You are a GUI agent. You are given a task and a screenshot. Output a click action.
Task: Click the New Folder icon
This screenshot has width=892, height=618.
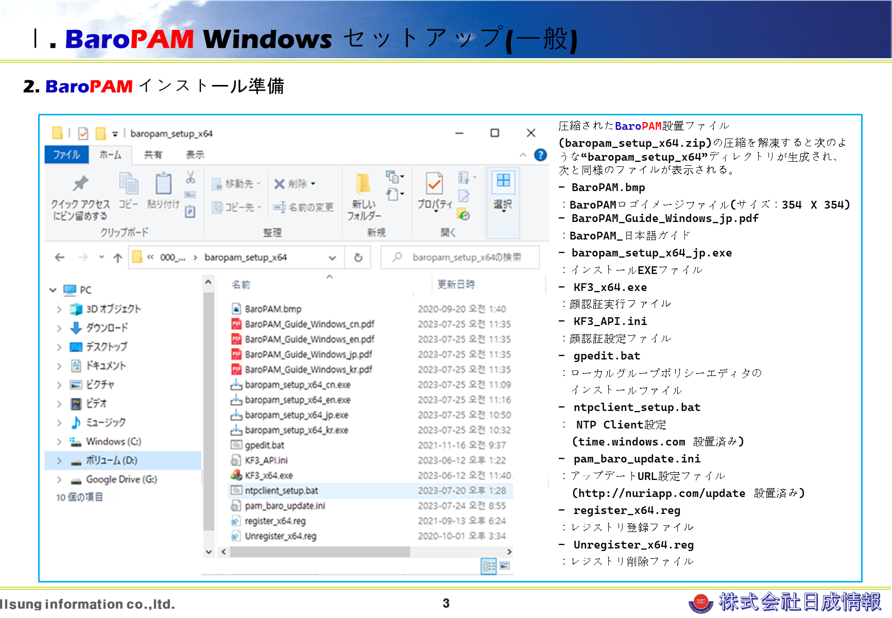tap(363, 184)
